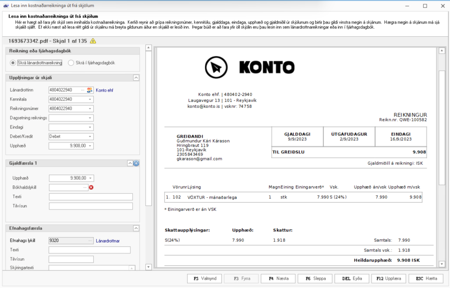Select the Skrá lánardrottnareikning radio button
450x288 pixels.
point(13,63)
